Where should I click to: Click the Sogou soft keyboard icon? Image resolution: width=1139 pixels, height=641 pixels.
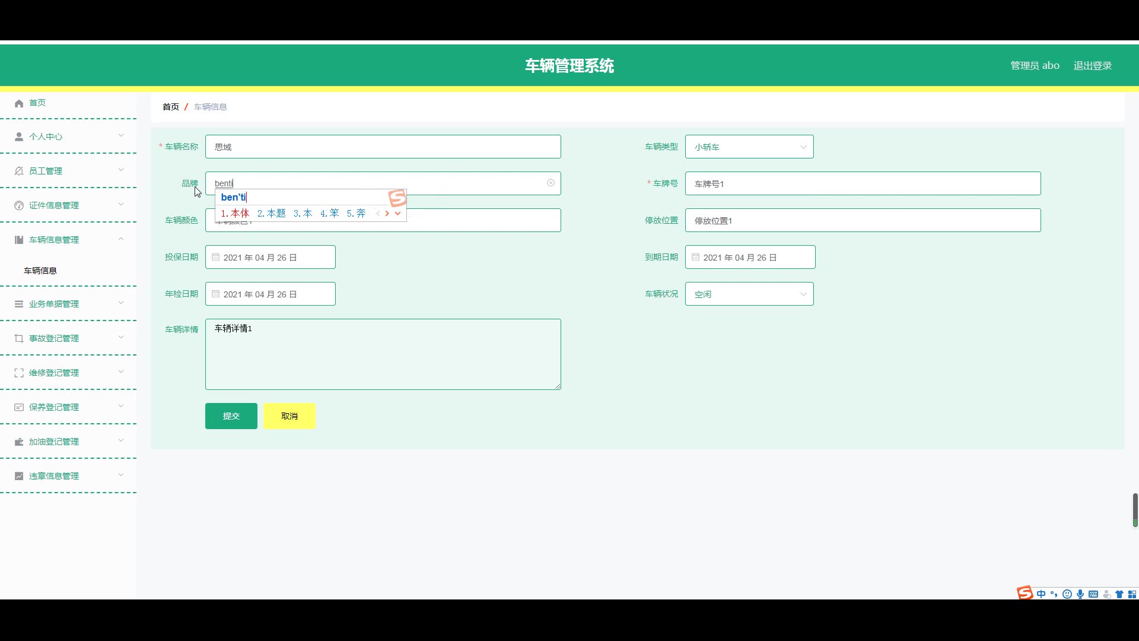click(1093, 594)
